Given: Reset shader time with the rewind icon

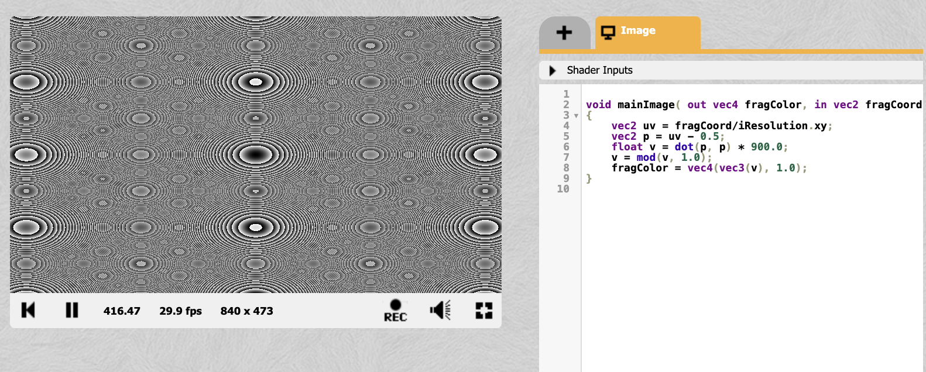Looking at the screenshot, I should pyautogui.click(x=28, y=310).
